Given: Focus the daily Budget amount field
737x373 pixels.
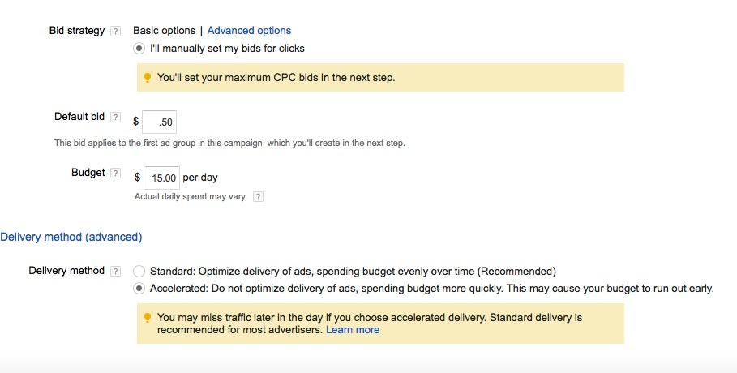Looking at the screenshot, I should [x=161, y=178].
